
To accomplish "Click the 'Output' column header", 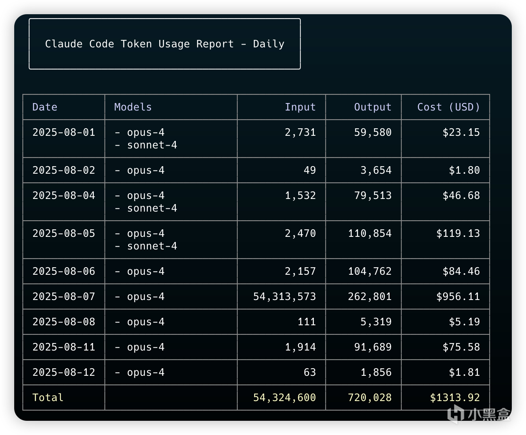I will coord(373,107).
